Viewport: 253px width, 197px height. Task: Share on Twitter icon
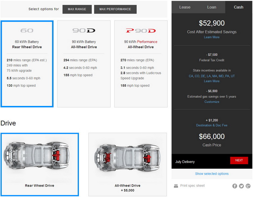tap(242, 186)
